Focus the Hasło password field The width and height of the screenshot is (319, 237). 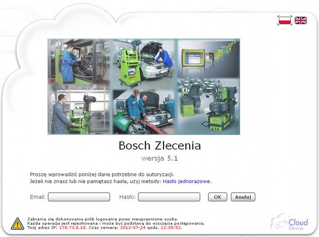pyautogui.click(x=169, y=197)
